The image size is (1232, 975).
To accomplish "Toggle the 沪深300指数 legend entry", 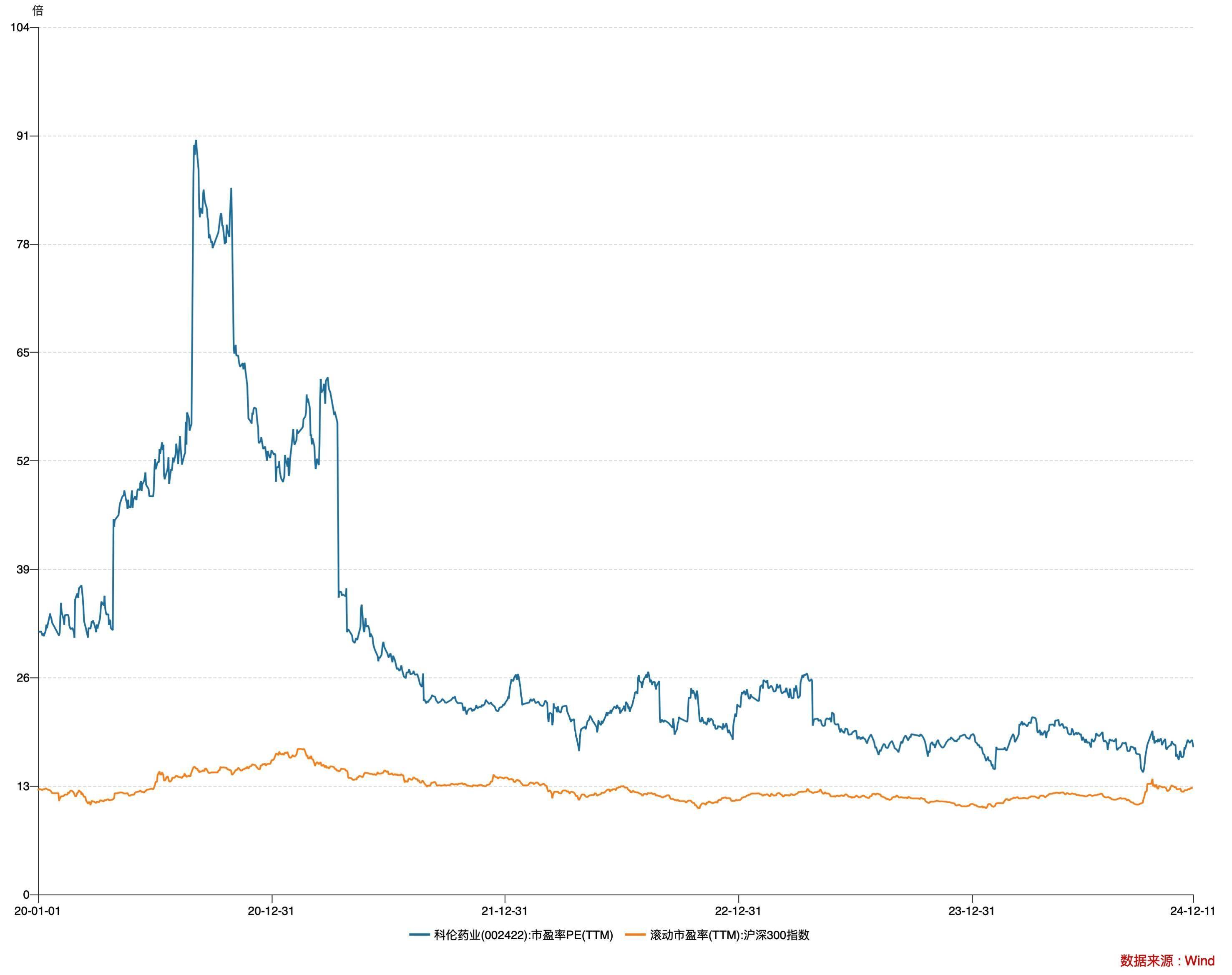I will (718, 935).
